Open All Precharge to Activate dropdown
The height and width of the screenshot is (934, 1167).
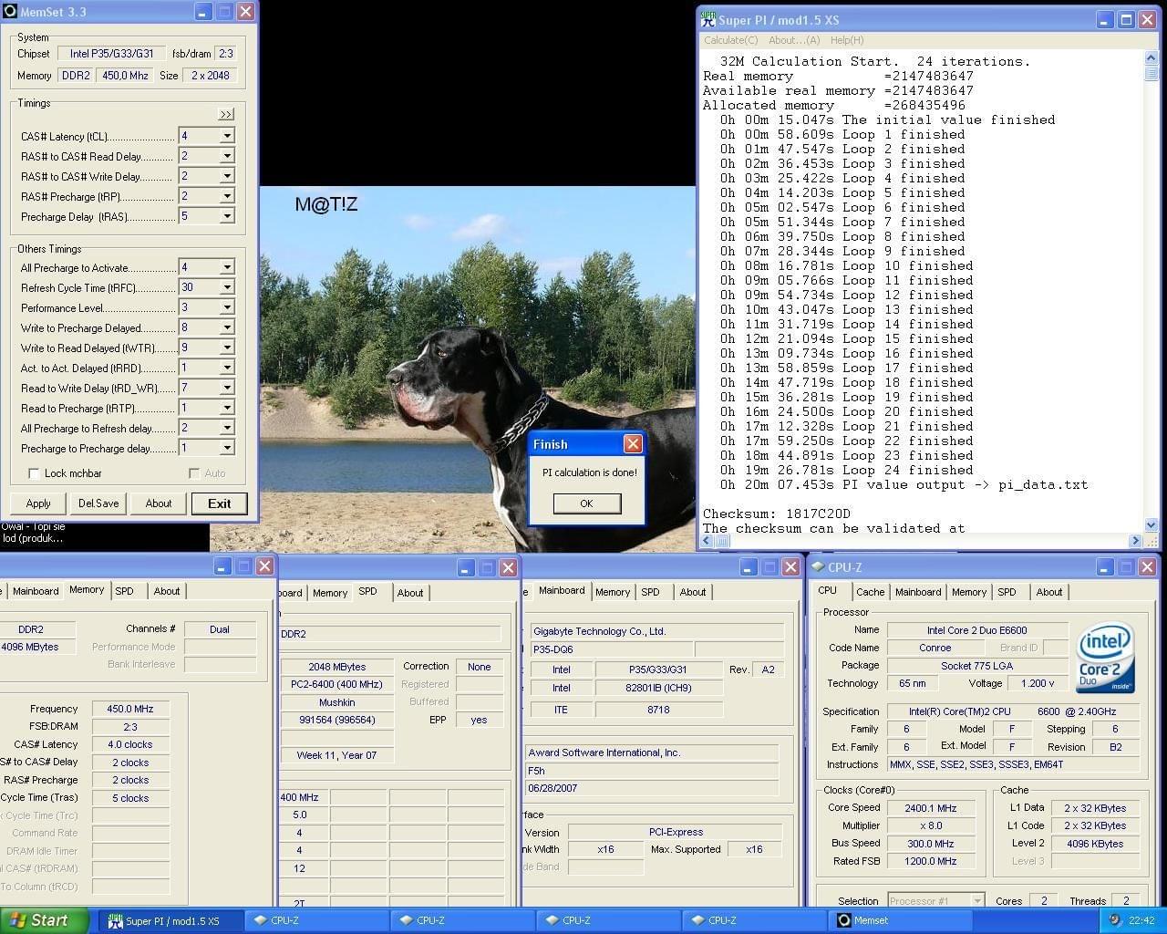coord(227,267)
